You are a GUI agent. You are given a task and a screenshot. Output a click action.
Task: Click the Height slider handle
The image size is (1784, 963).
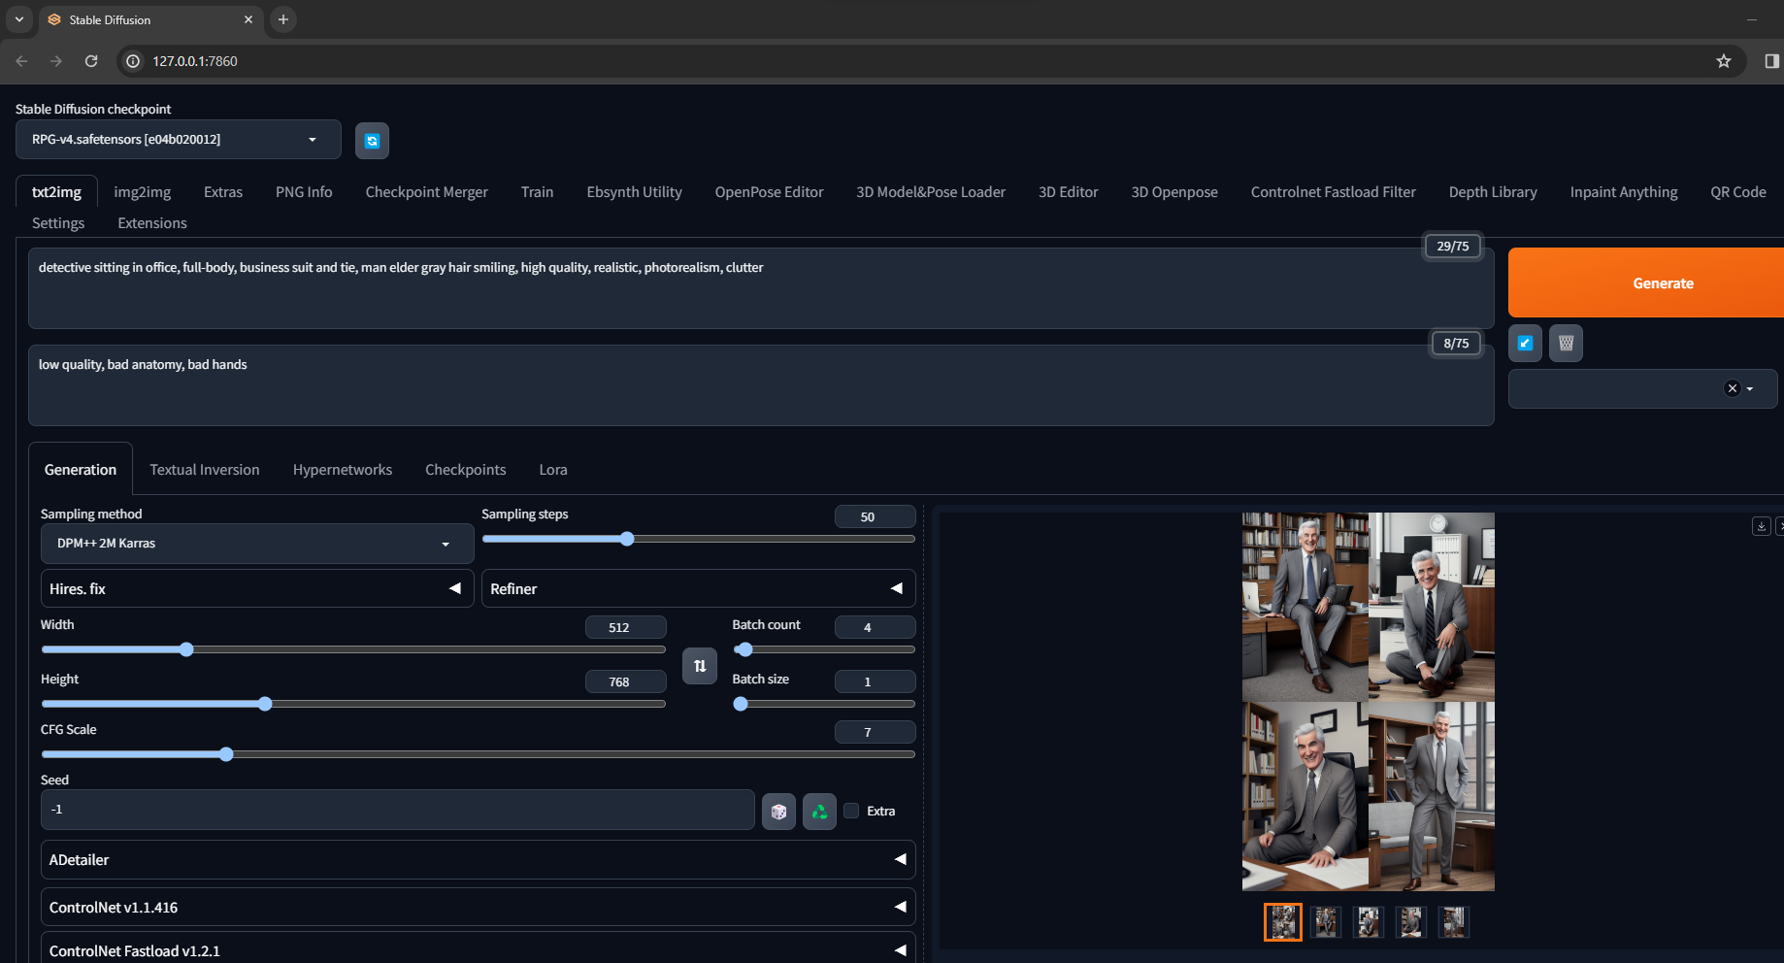pos(265,704)
